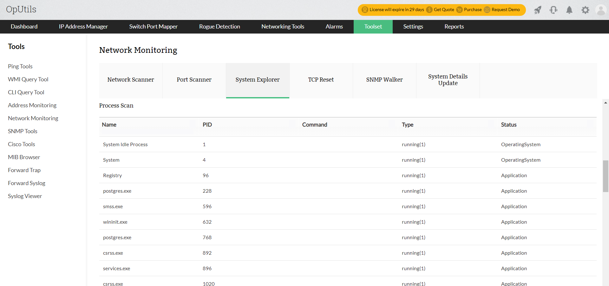This screenshot has height=286, width=609.
Task: Open Rogue Detection menu
Action: [219, 27]
